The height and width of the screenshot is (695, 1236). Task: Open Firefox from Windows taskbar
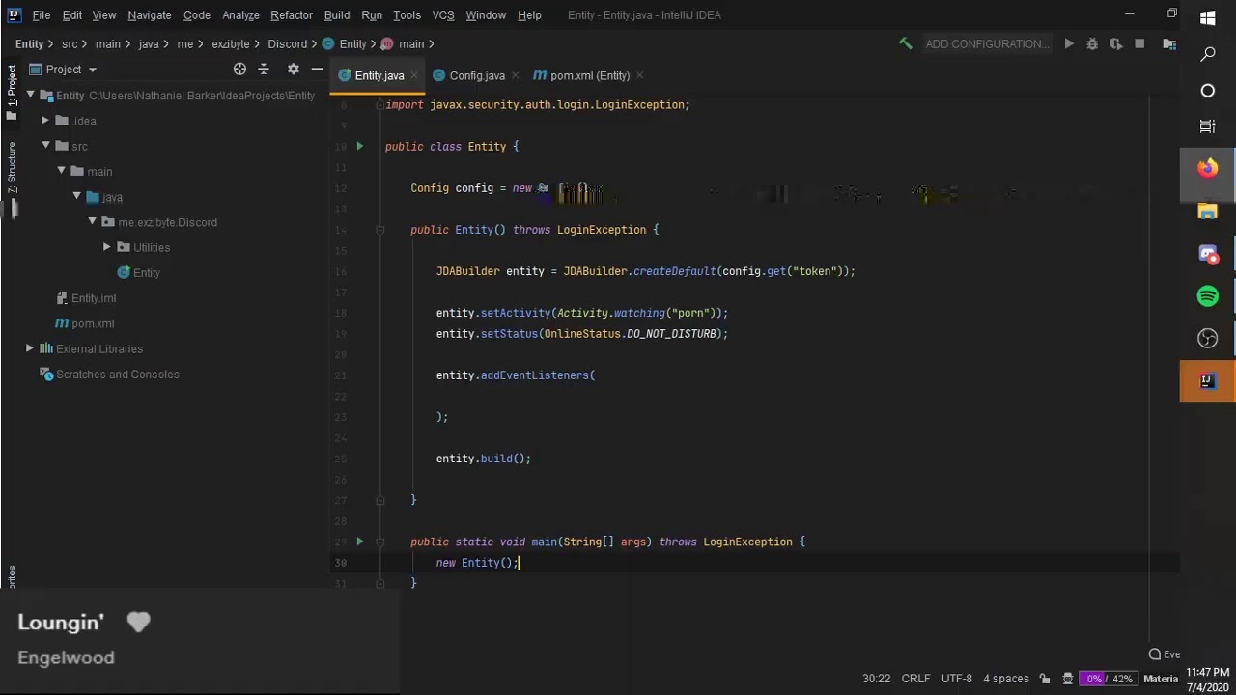(1208, 169)
